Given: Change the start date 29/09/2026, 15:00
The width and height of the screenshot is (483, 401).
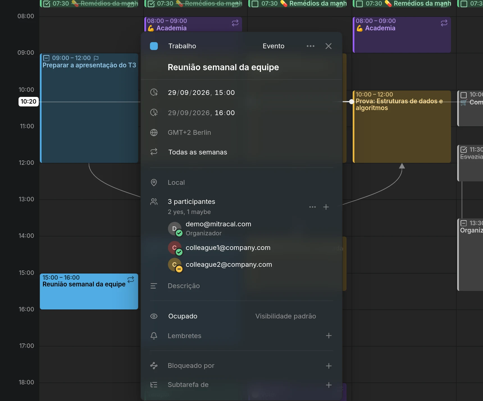Looking at the screenshot, I should (201, 93).
